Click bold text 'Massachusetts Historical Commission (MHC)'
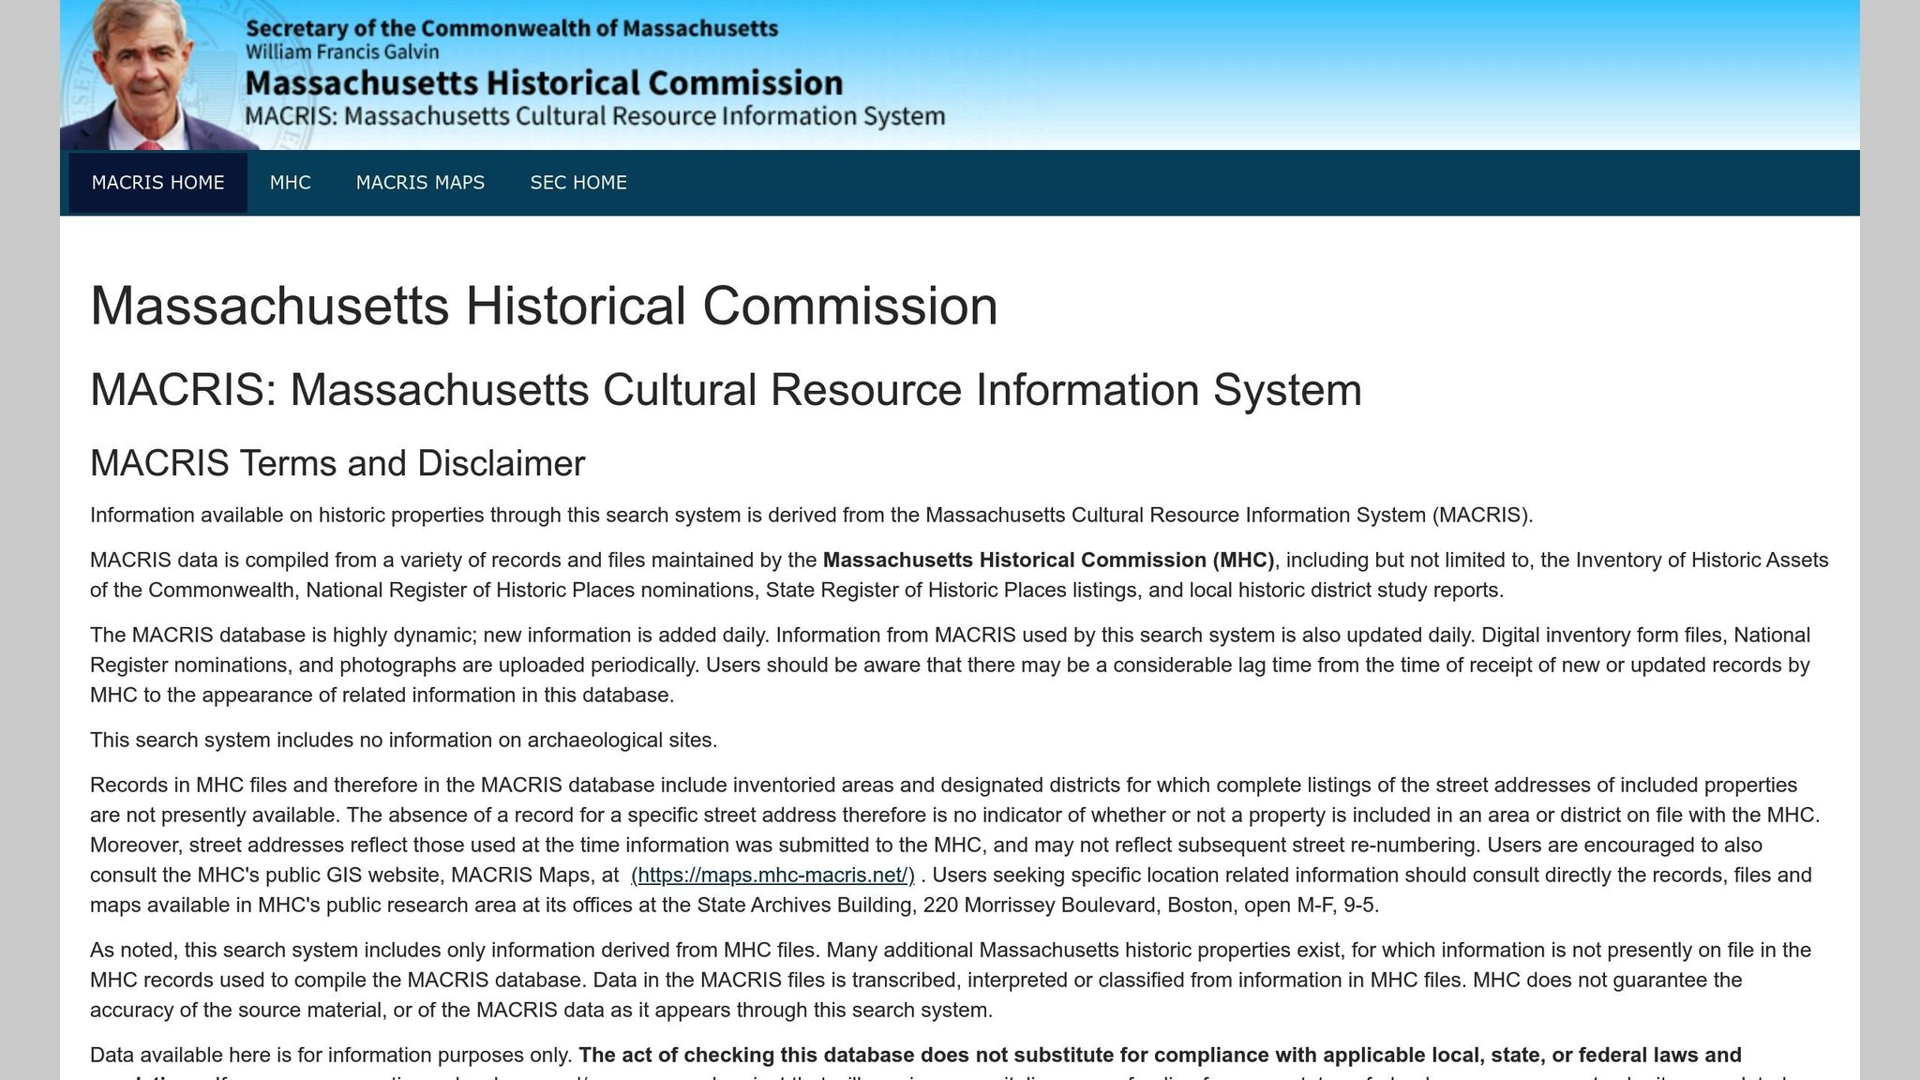 pos(1048,560)
